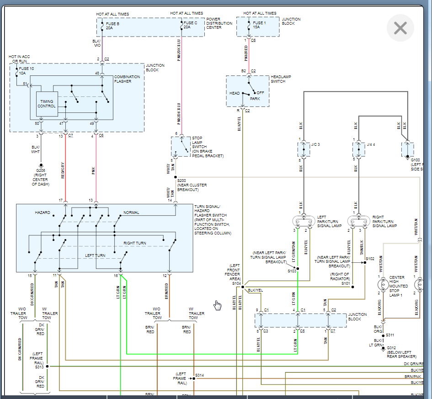Viewport: 432px width, 399px height.
Task: Select the right park/turn signal lamp symbol
Action: click(358, 222)
